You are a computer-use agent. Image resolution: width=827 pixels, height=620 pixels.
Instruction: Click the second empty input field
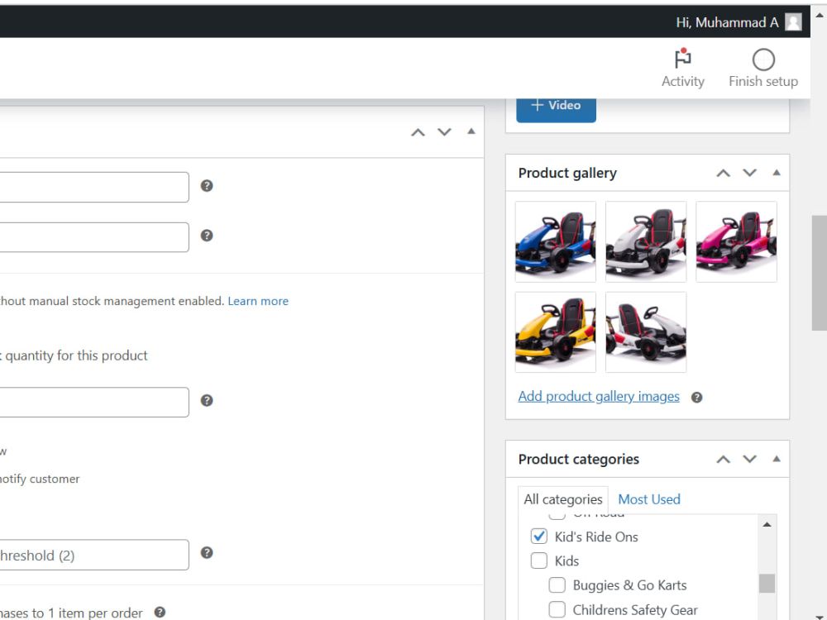pos(94,237)
